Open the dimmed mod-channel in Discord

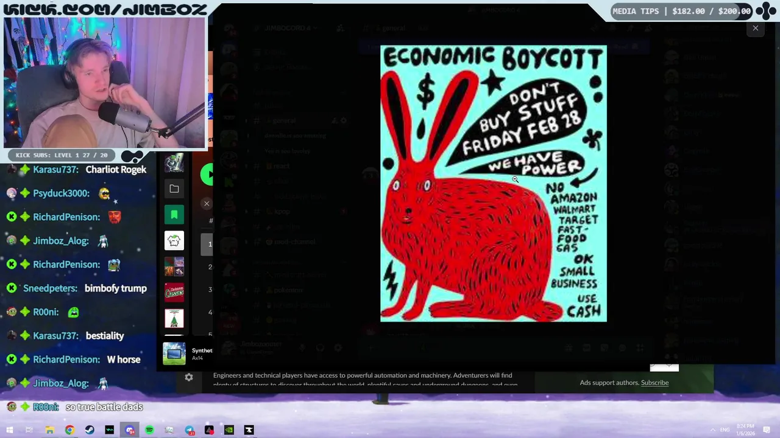(295, 242)
